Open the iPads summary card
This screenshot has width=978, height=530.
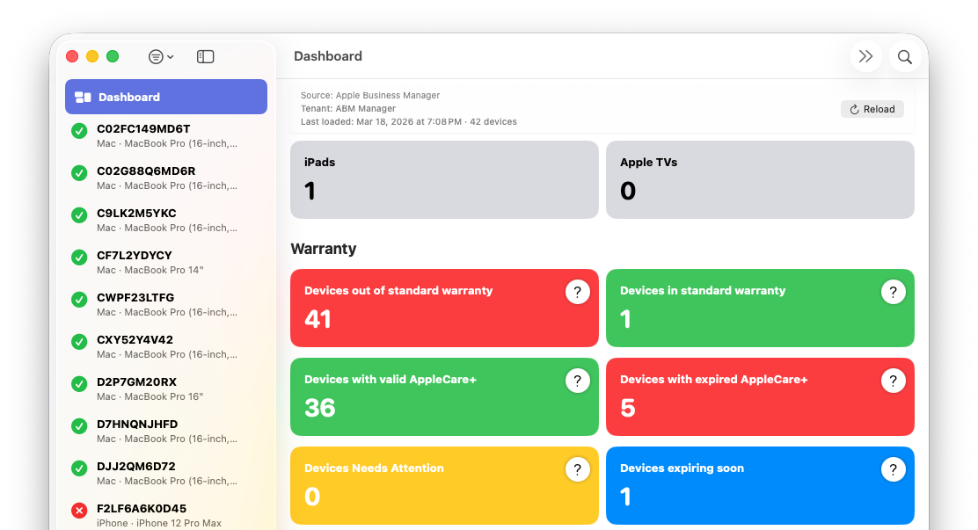click(x=443, y=180)
